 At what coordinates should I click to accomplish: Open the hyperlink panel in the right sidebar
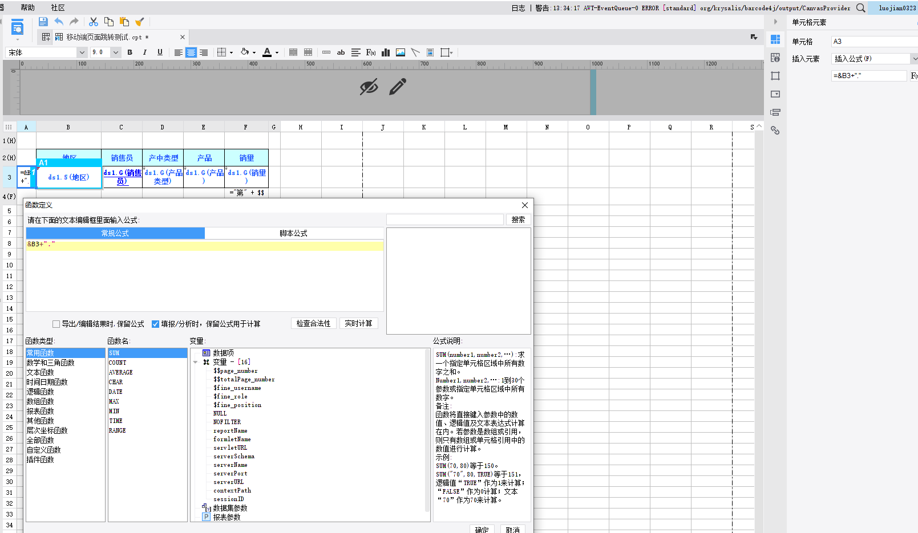tap(775, 131)
